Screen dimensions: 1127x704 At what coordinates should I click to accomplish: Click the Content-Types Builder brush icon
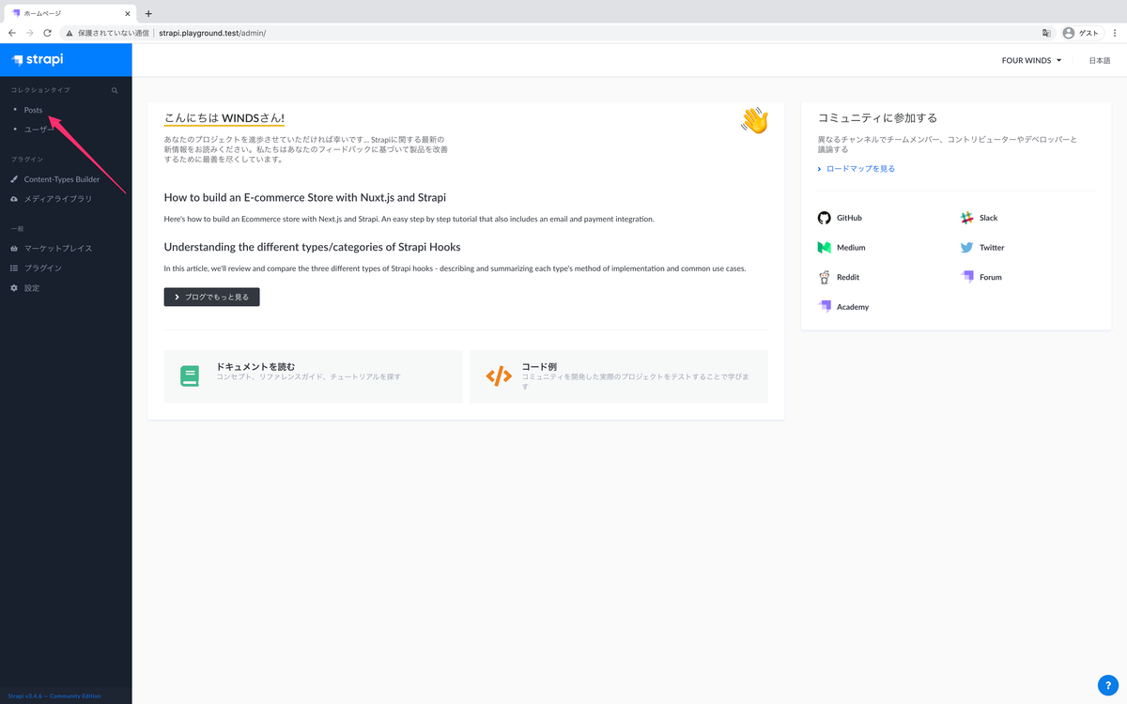pos(14,179)
